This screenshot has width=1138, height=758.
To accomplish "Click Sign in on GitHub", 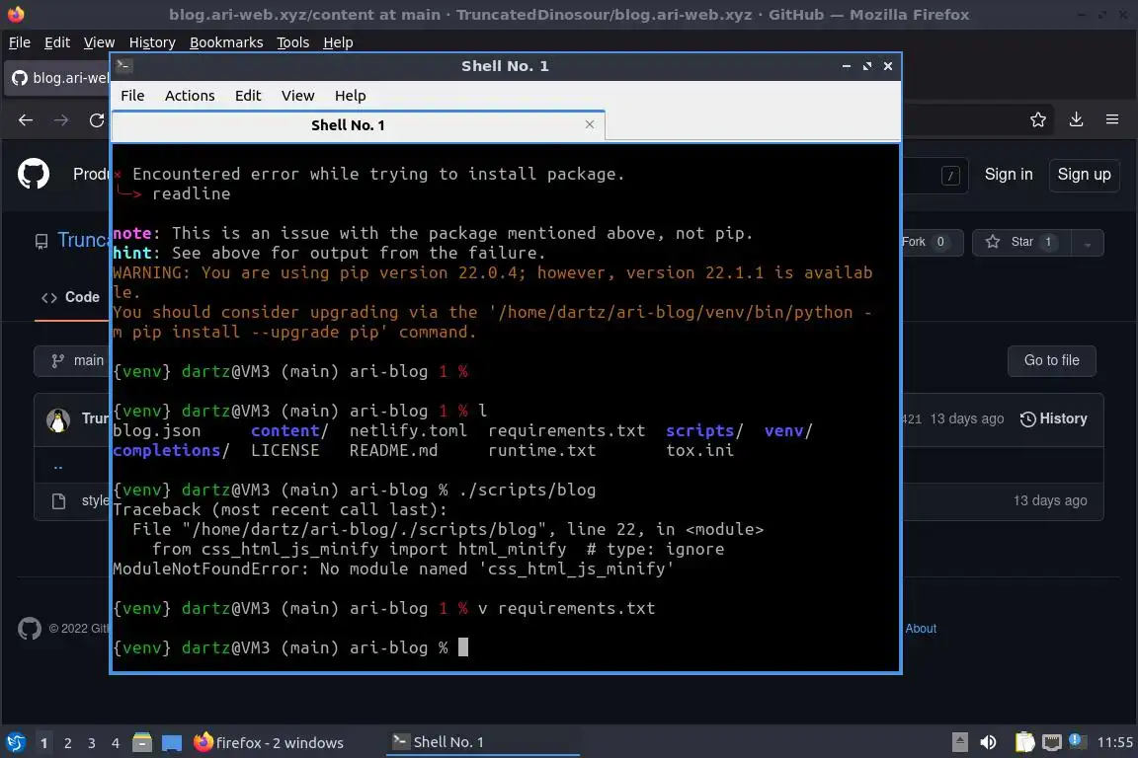I will point(1008,175).
